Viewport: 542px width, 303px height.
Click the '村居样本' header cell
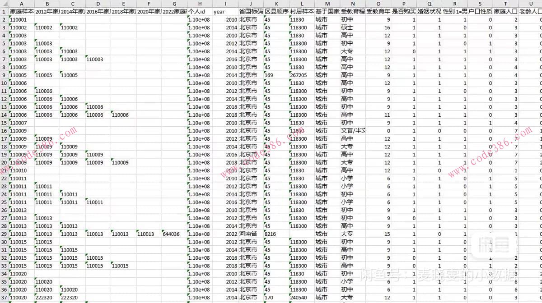coord(302,11)
